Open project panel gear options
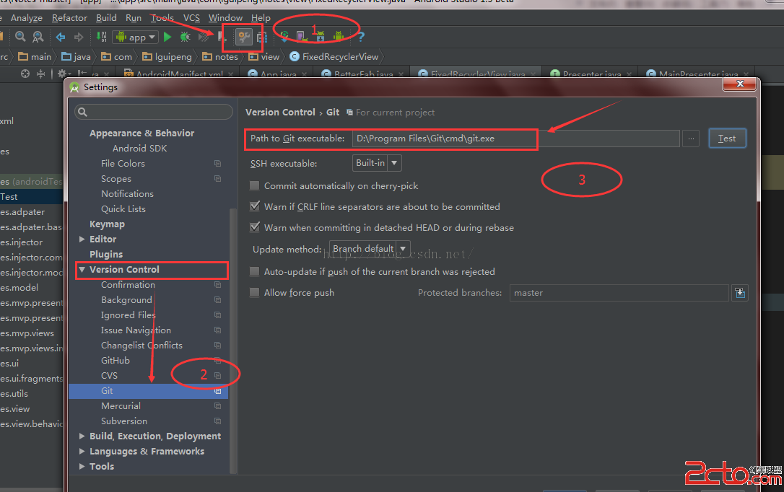This screenshot has height=492, width=784. [63, 74]
